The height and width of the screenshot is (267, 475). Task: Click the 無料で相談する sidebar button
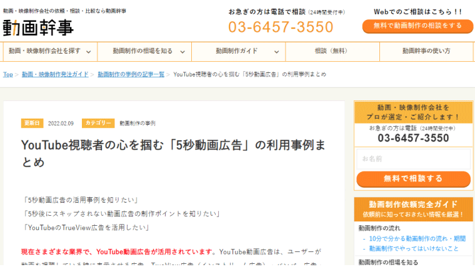pyautogui.click(x=413, y=178)
